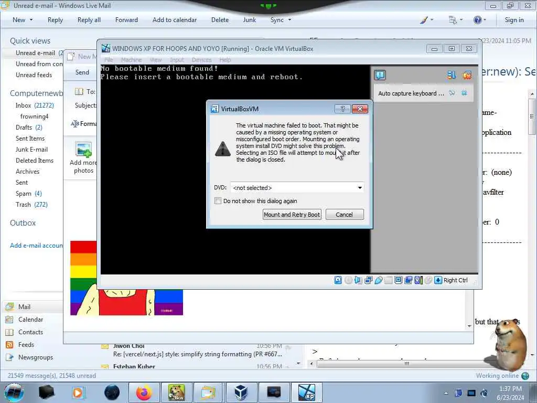Click Junk in the Live Mail toolbar
The image size is (537, 403).
249,20
